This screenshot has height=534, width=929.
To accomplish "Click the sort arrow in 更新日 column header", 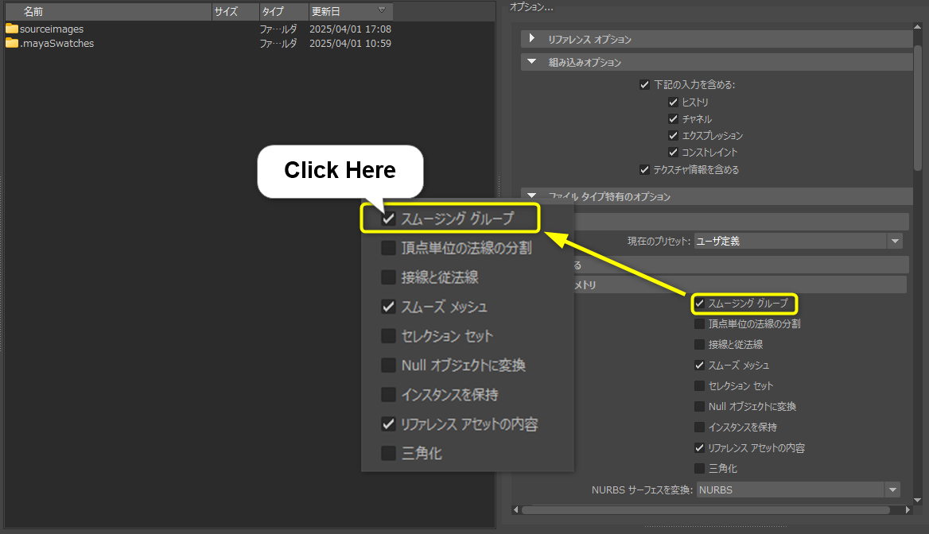I will click(x=382, y=10).
